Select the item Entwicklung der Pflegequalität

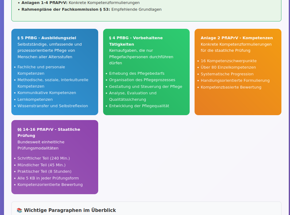pos(139,106)
